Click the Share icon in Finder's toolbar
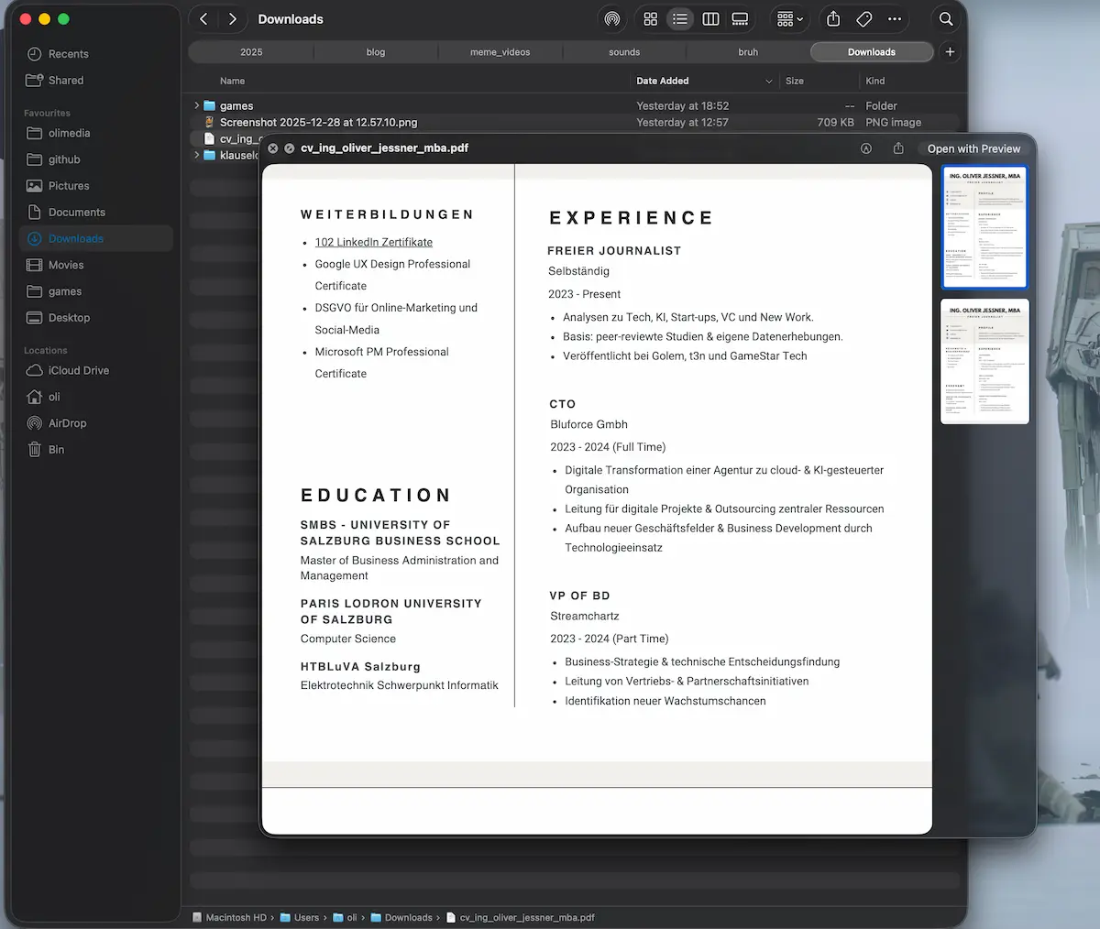The image size is (1100, 929). [x=832, y=18]
